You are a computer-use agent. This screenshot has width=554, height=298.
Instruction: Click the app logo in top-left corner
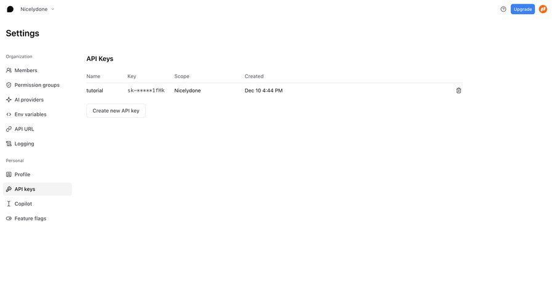(10, 9)
